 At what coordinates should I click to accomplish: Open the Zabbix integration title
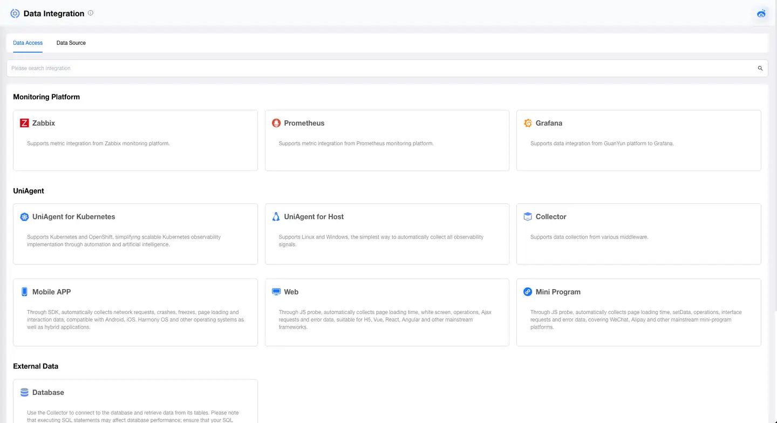(x=44, y=123)
